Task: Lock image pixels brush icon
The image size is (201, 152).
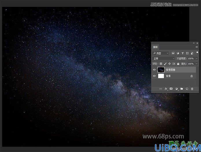Action: point(165,64)
